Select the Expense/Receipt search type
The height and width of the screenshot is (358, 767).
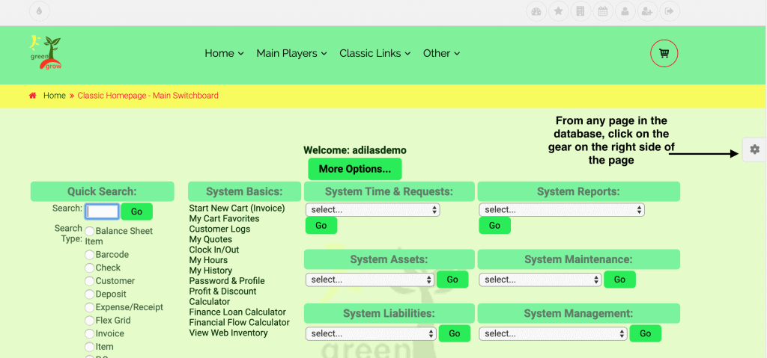tap(90, 307)
